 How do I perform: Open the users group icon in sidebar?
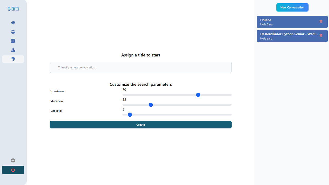coord(13,32)
